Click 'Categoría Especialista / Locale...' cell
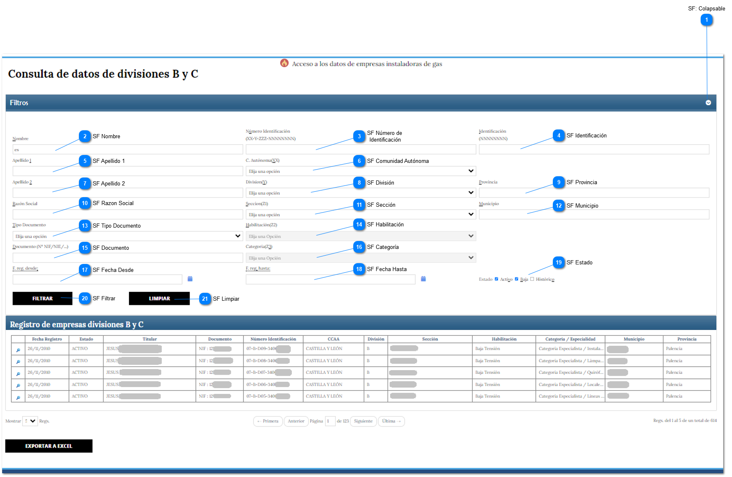The image size is (732, 477). pyautogui.click(x=570, y=385)
